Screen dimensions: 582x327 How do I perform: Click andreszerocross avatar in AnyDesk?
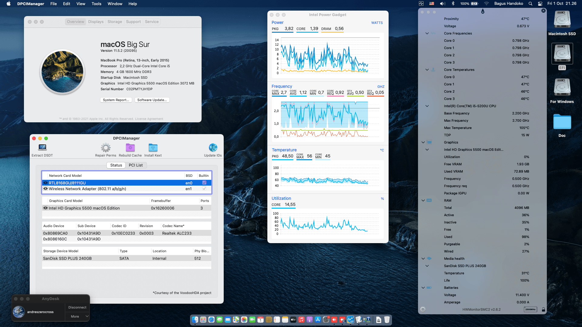click(x=19, y=312)
